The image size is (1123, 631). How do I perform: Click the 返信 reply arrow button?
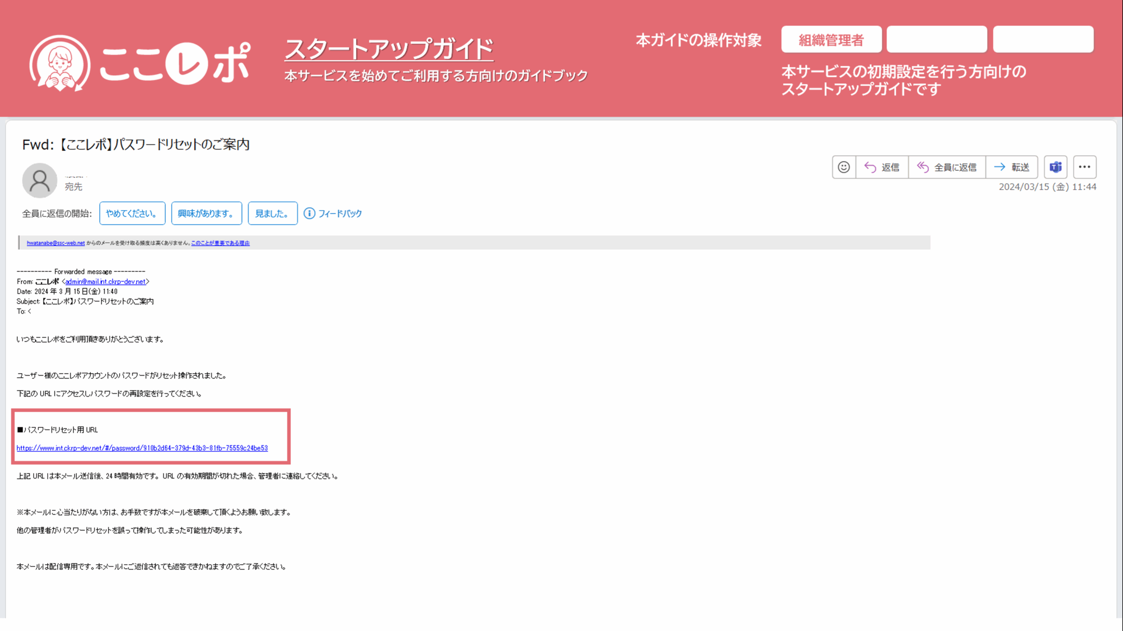point(882,167)
